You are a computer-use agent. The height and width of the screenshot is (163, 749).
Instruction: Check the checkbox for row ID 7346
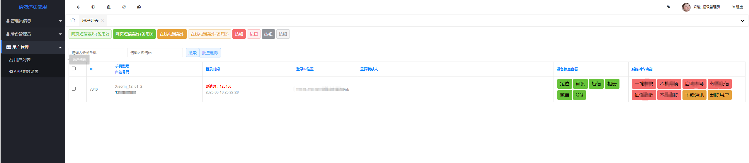(74, 89)
